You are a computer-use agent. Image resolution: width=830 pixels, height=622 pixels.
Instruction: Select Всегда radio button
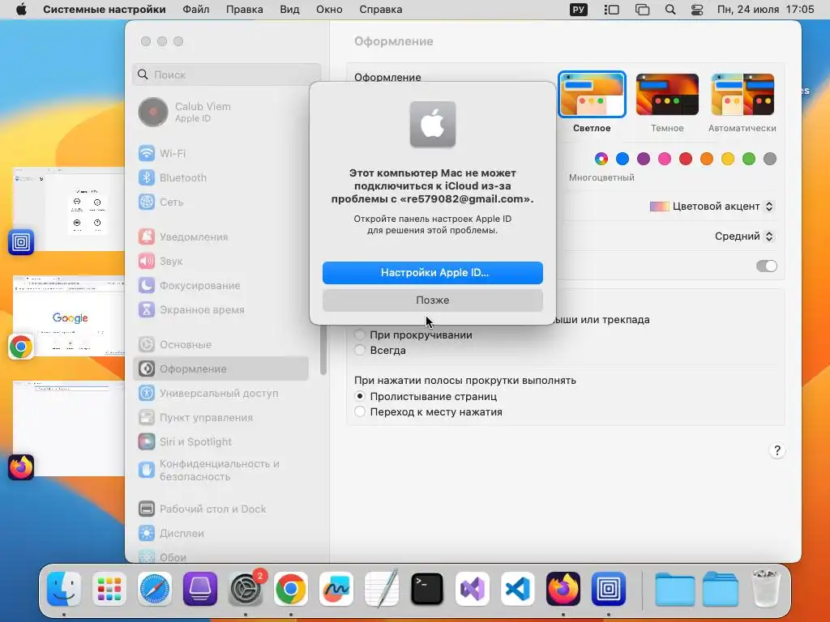click(360, 350)
